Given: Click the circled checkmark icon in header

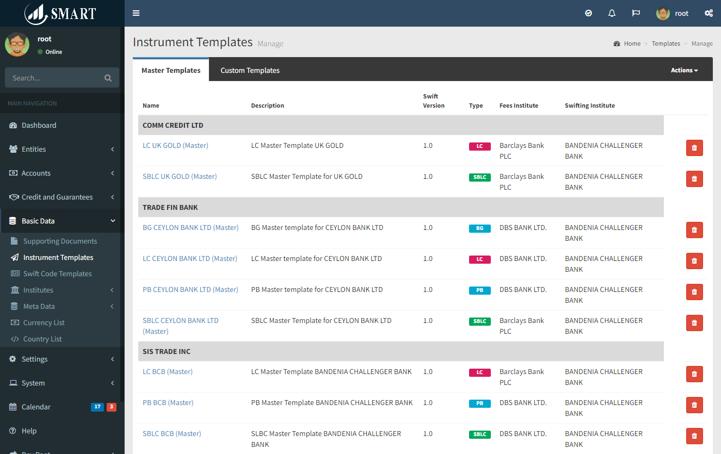Looking at the screenshot, I should click(x=588, y=14).
